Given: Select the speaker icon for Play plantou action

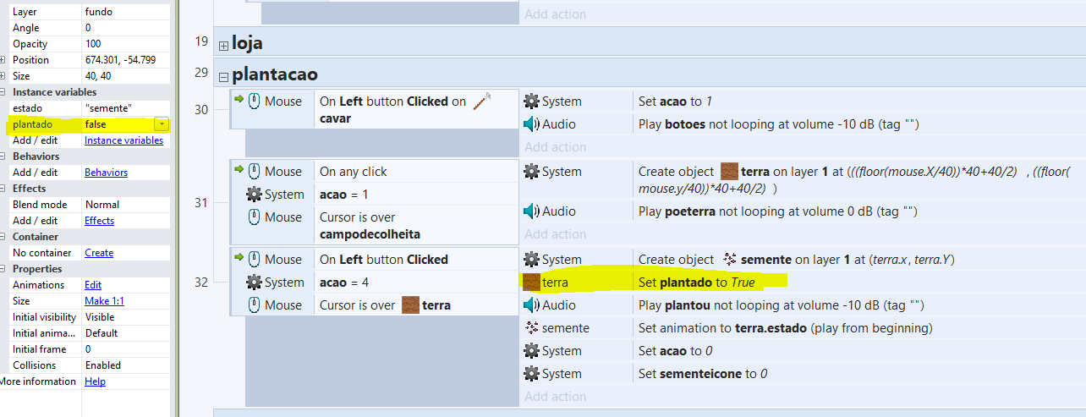Looking at the screenshot, I should click(531, 305).
